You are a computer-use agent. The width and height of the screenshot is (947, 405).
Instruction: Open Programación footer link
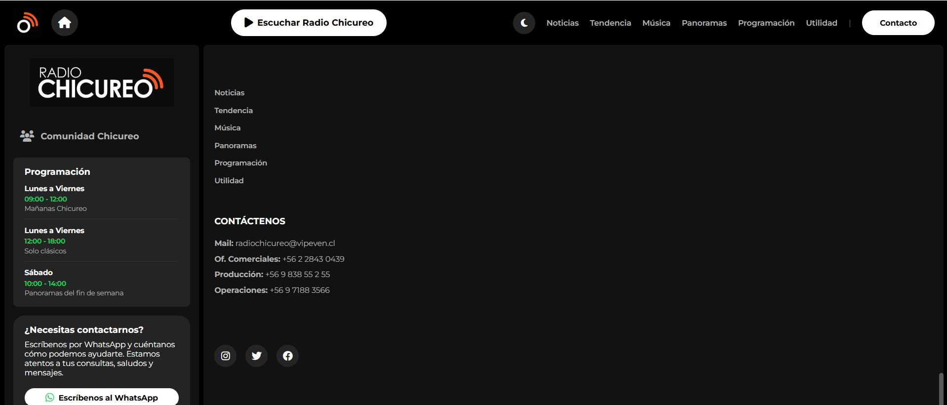(x=241, y=163)
